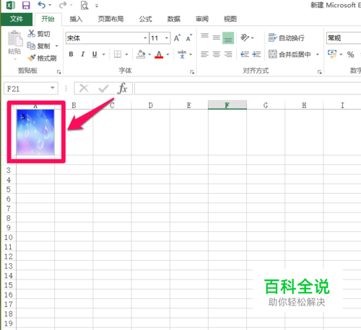Toggle 自动换行 wrap text
The width and height of the screenshot is (361, 330).
pos(287,37)
